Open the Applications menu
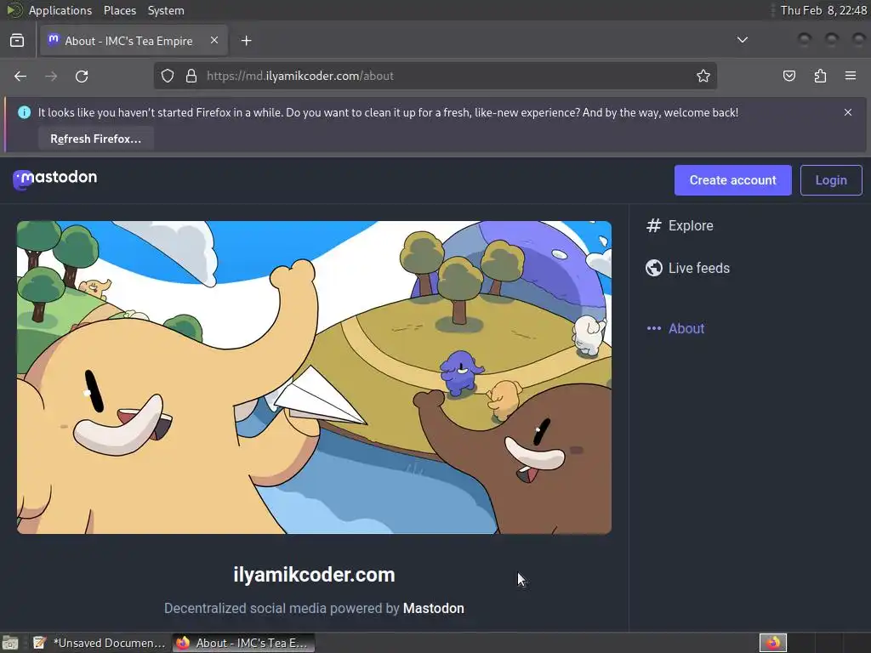 (x=60, y=10)
